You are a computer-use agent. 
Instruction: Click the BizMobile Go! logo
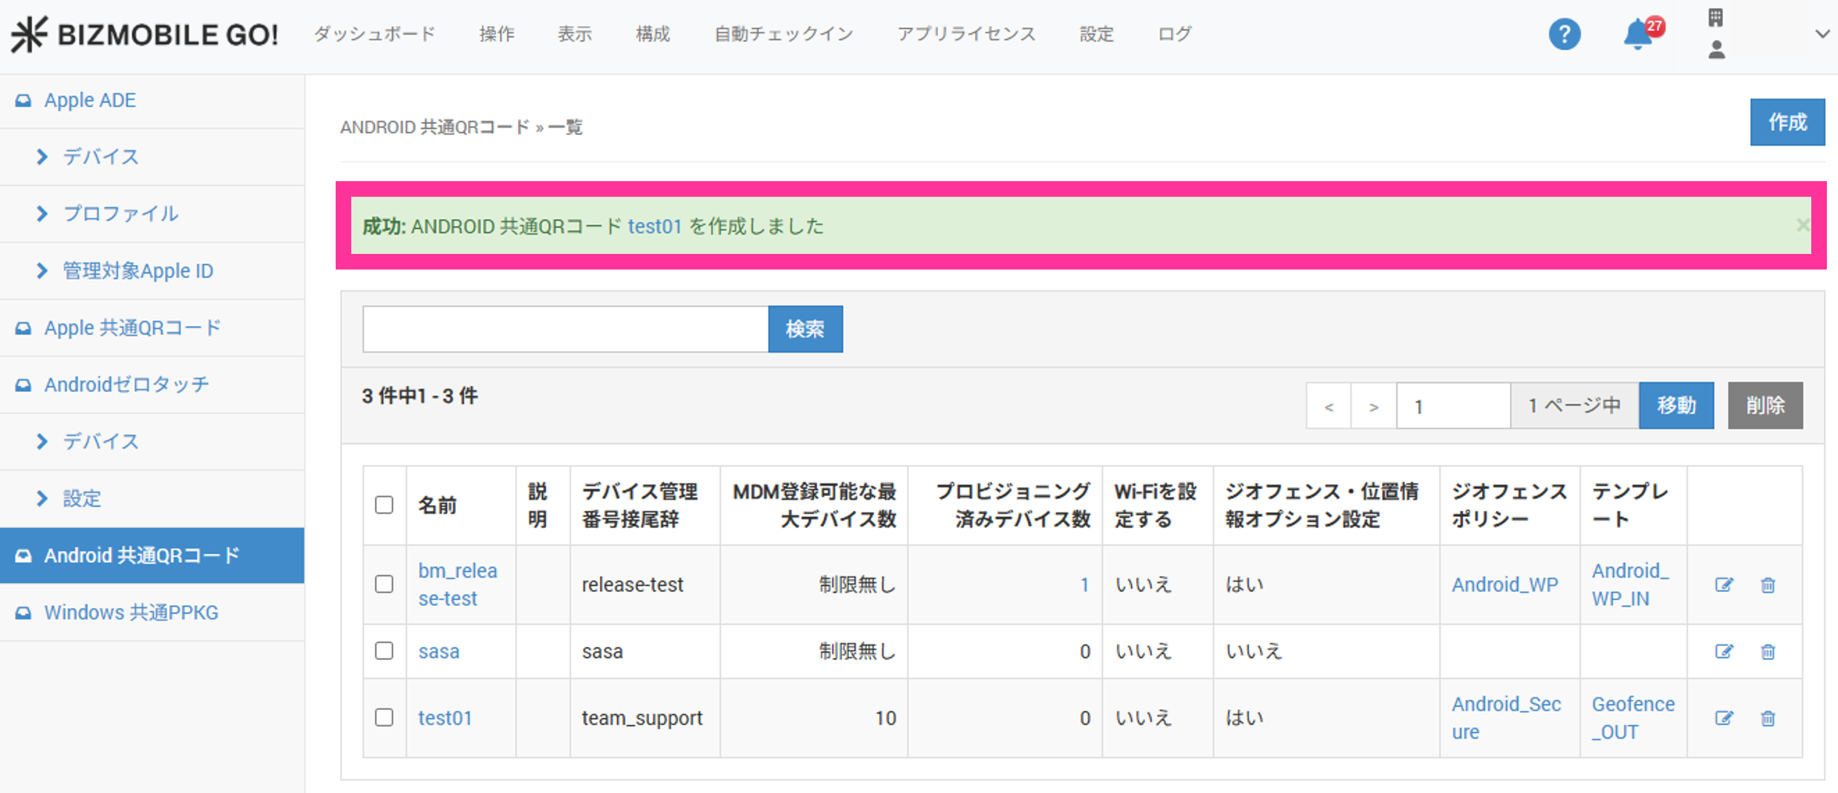(x=146, y=34)
